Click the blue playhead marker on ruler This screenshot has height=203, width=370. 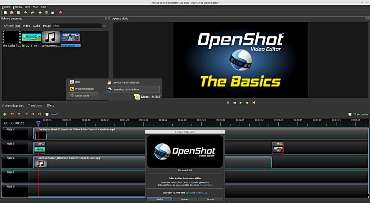coord(38,123)
